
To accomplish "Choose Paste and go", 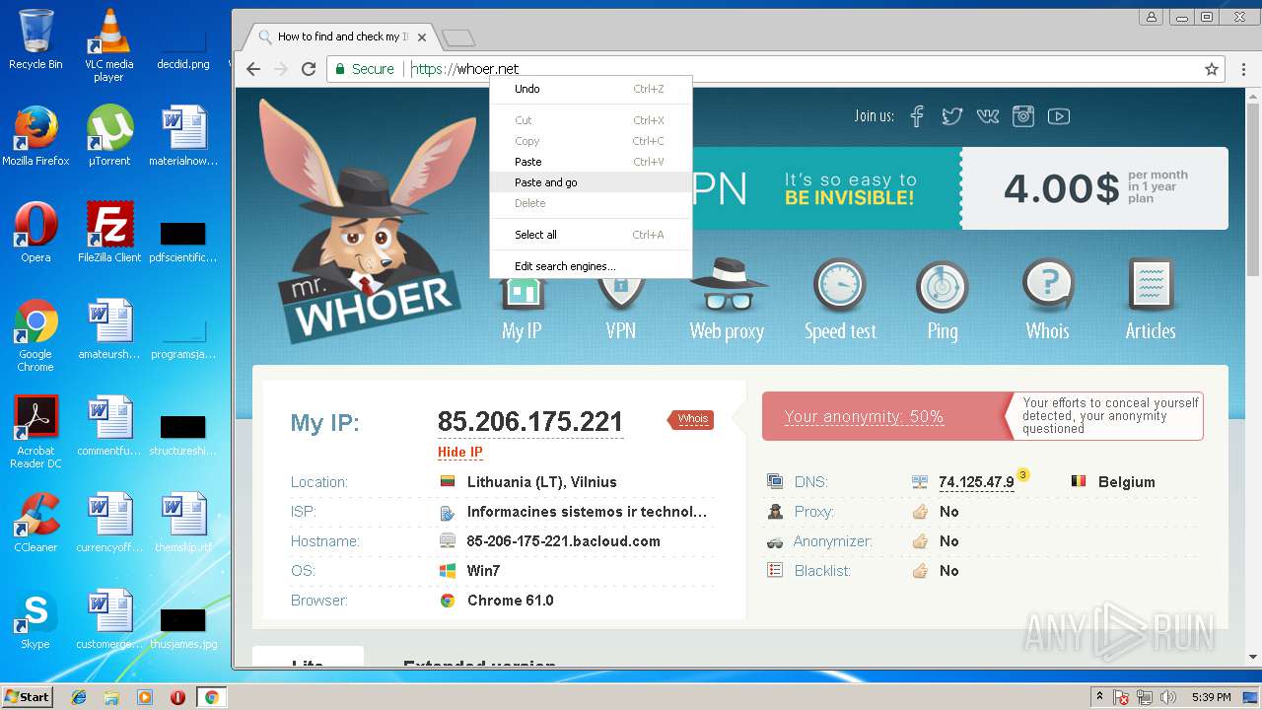I will point(591,182).
